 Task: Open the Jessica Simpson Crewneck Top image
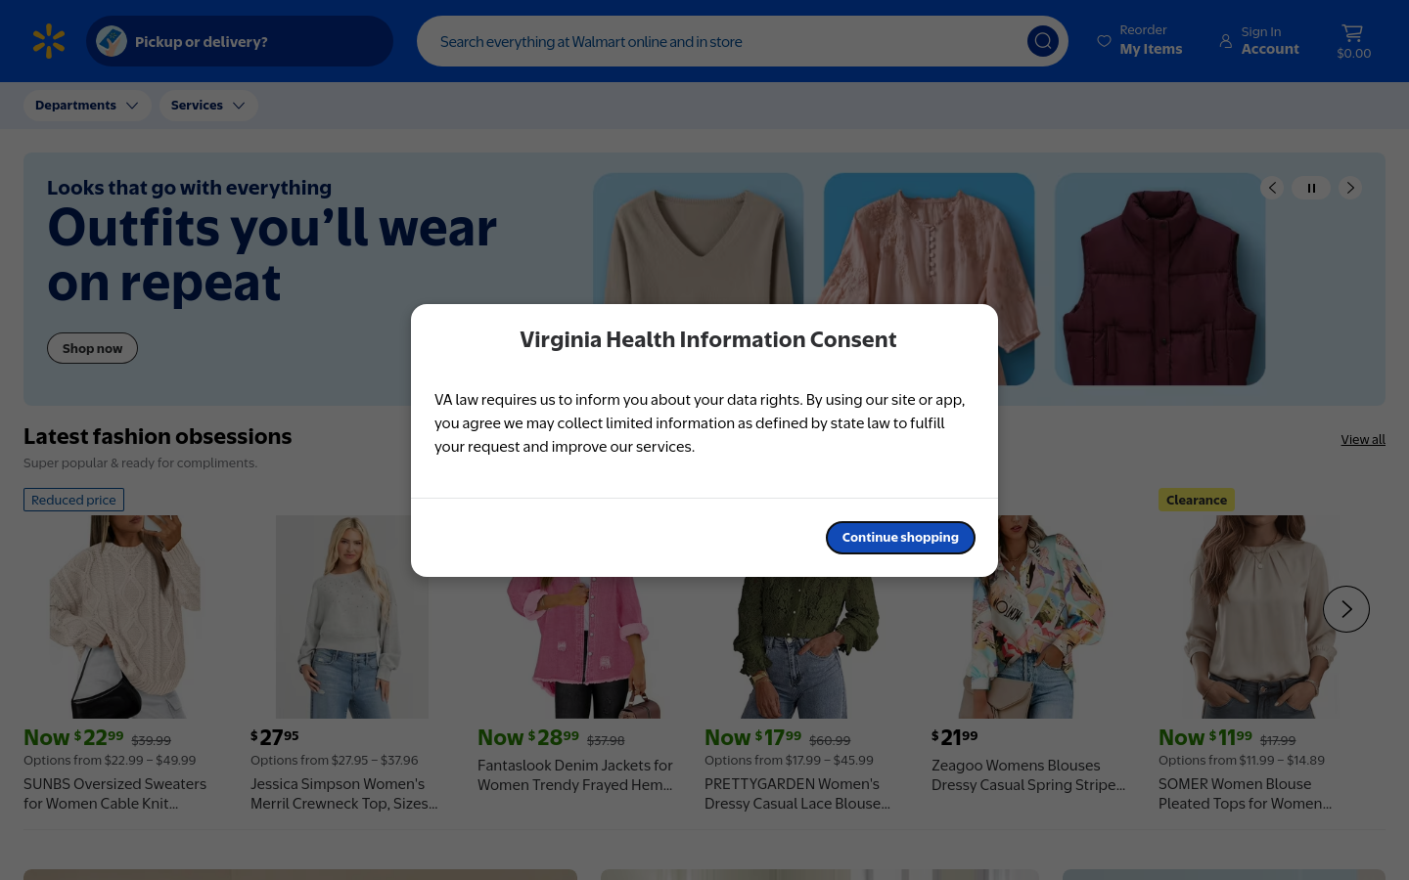coord(352,617)
